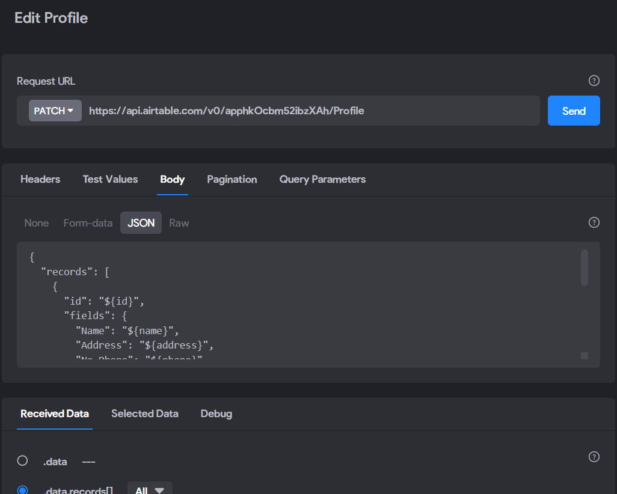
Task: Click the "Name": "${name}" line
Action: [127, 331]
